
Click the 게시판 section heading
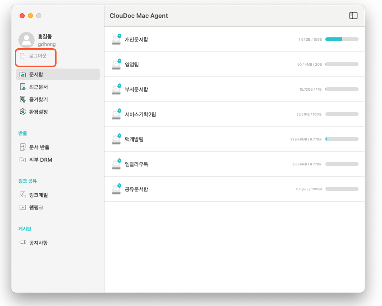coord(25,229)
